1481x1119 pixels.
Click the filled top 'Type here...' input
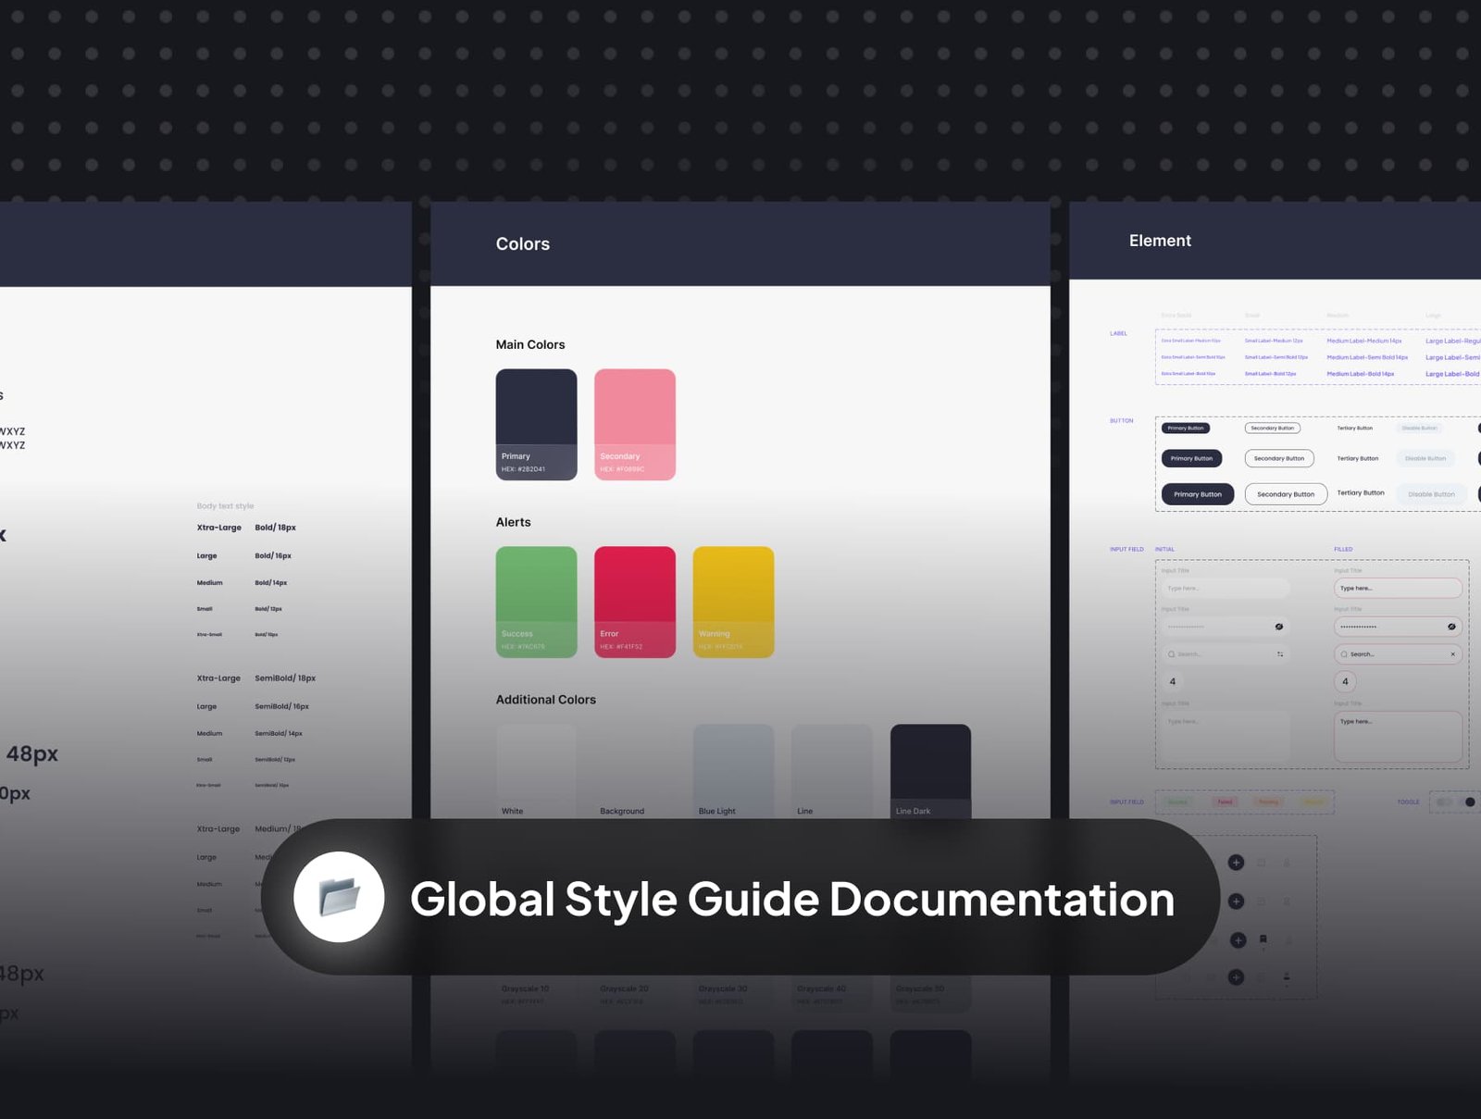pyautogui.click(x=1398, y=589)
